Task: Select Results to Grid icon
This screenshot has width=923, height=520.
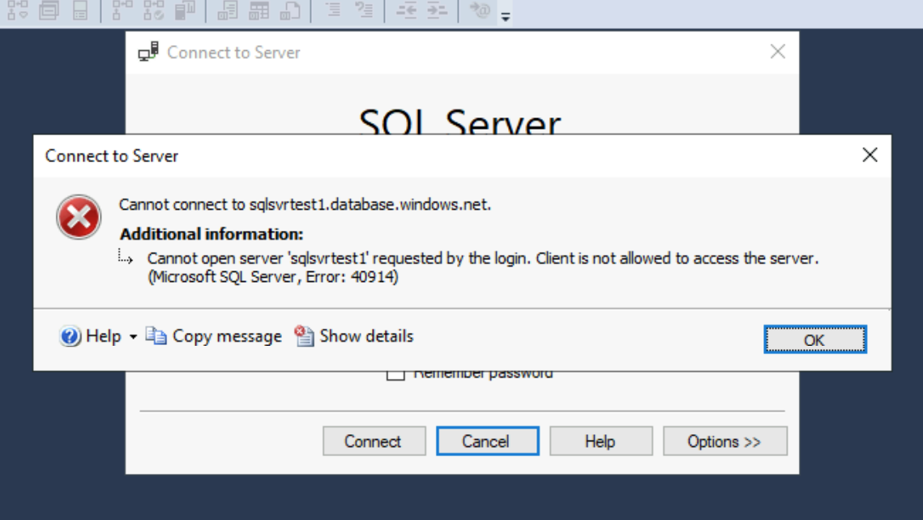Action: click(259, 10)
